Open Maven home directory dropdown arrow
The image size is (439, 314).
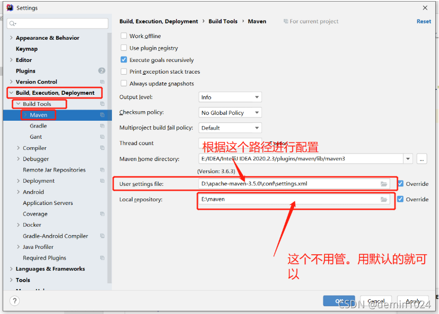pyautogui.click(x=408, y=159)
